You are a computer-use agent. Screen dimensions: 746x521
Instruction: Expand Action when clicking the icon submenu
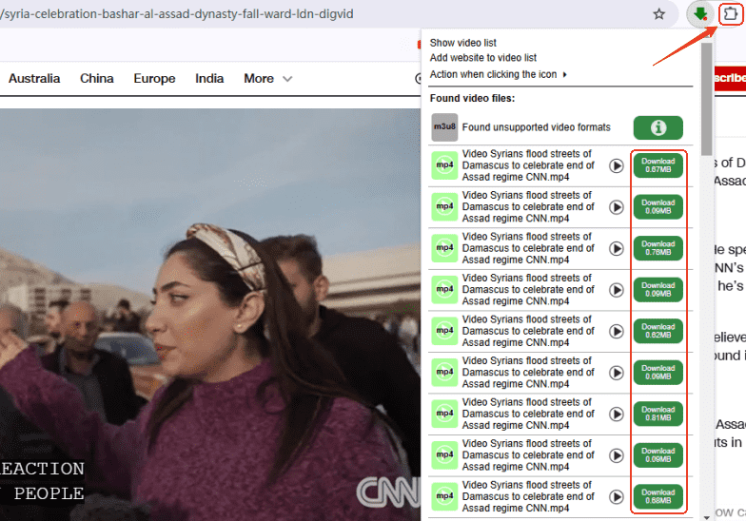(498, 74)
